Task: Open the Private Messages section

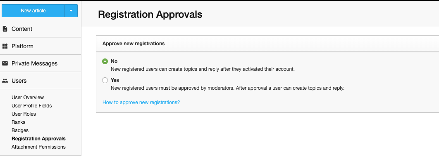Action: click(41, 63)
